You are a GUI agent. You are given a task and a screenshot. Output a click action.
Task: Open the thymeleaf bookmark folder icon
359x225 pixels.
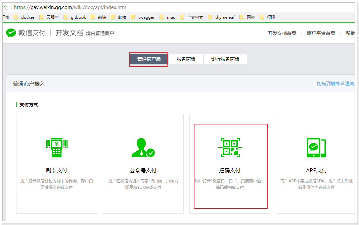[x=210, y=17]
